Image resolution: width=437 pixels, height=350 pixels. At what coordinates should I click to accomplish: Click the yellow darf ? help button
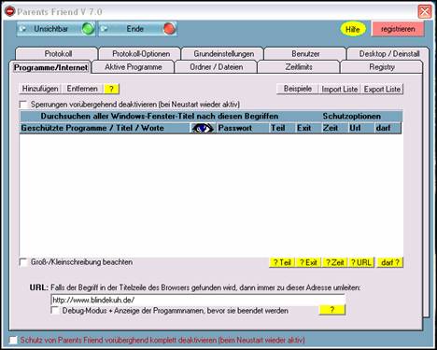390,262
